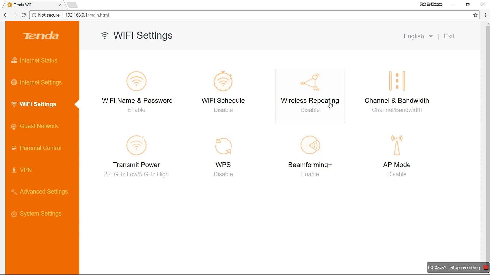Navigate to Guest Network section
Screen dimensions: 490x275
(x=39, y=126)
